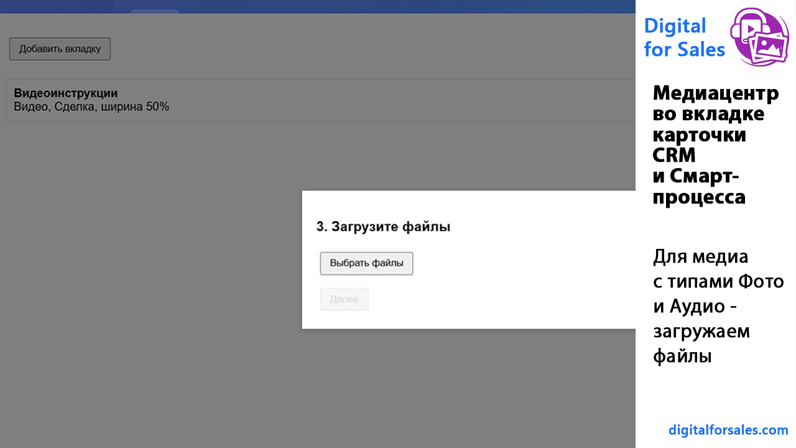The image size is (796, 448).
Task: Click the "Выбрать файлы" upload button
Action: (x=366, y=263)
